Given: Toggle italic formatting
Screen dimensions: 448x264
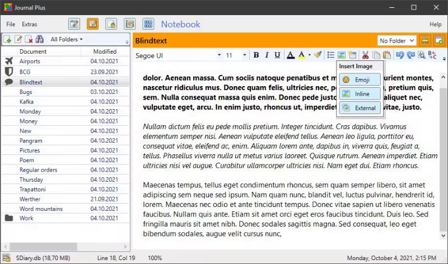Looking at the screenshot, I should [x=267, y=55].
